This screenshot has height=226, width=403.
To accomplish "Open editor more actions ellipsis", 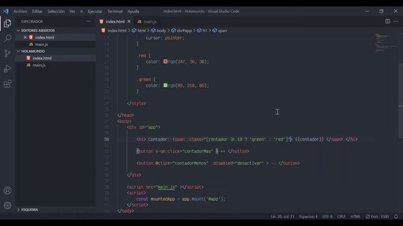I will pos(396,21).
